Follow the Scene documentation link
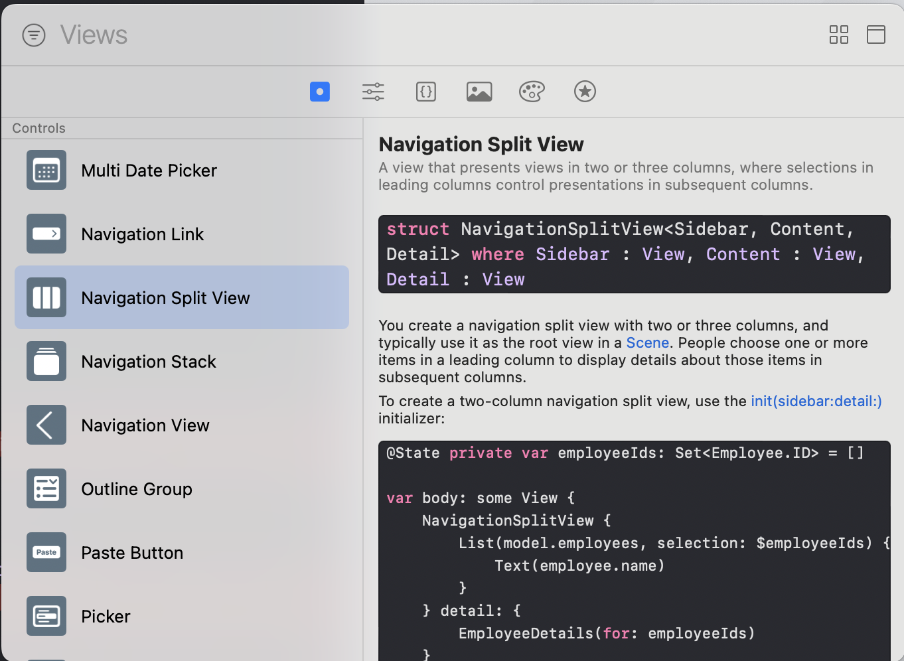Viewport: 904px width, 661px height. tap(648, 343)
